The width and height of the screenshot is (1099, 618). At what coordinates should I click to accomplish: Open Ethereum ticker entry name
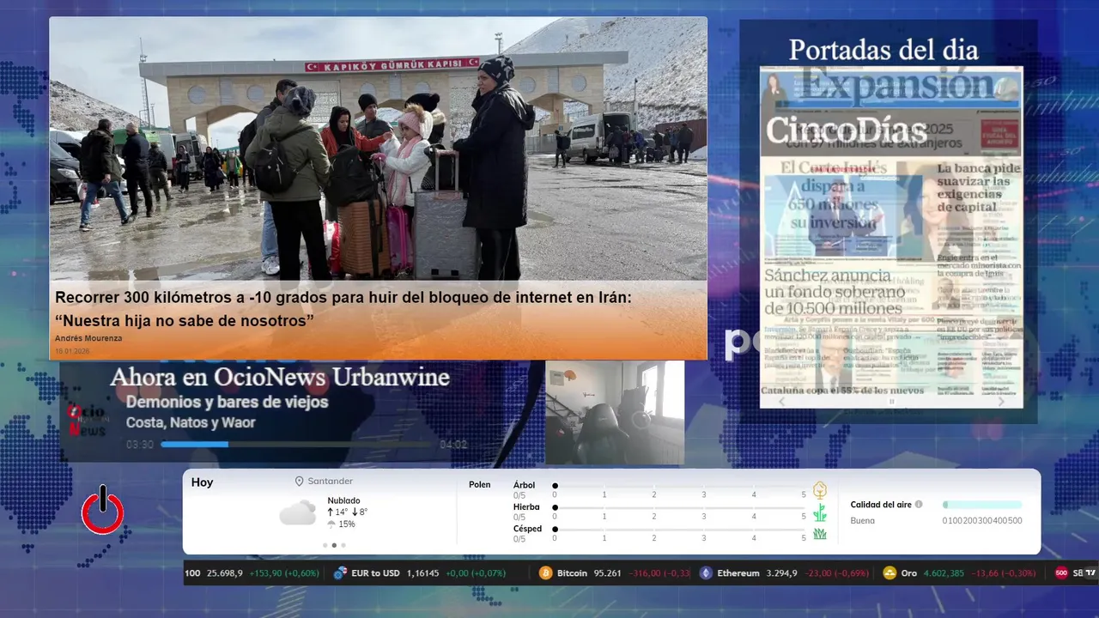click(x=738, y=573)
